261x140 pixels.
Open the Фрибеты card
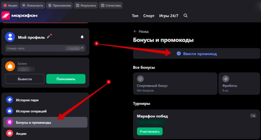click(239, 84)
